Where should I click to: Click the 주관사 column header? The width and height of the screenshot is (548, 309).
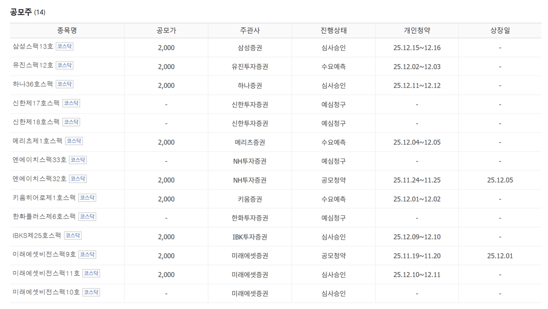(250, 30)
